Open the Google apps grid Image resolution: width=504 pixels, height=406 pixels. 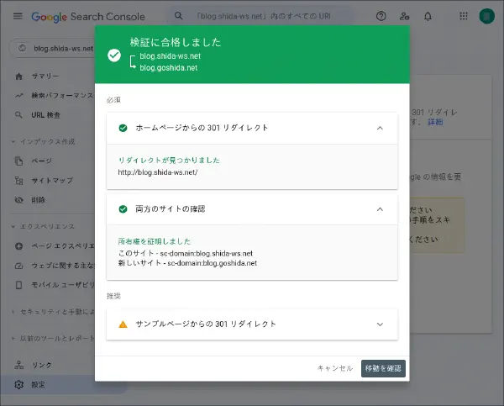(464, 16)
